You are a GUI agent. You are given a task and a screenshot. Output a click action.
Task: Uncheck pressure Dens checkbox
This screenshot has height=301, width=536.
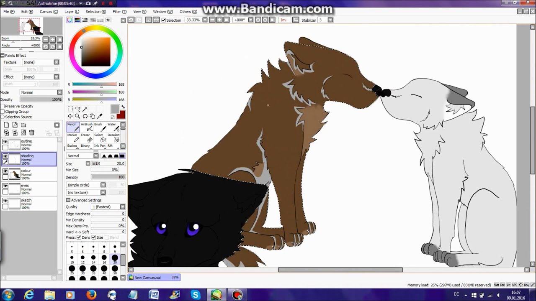click(x=79, y=237)
